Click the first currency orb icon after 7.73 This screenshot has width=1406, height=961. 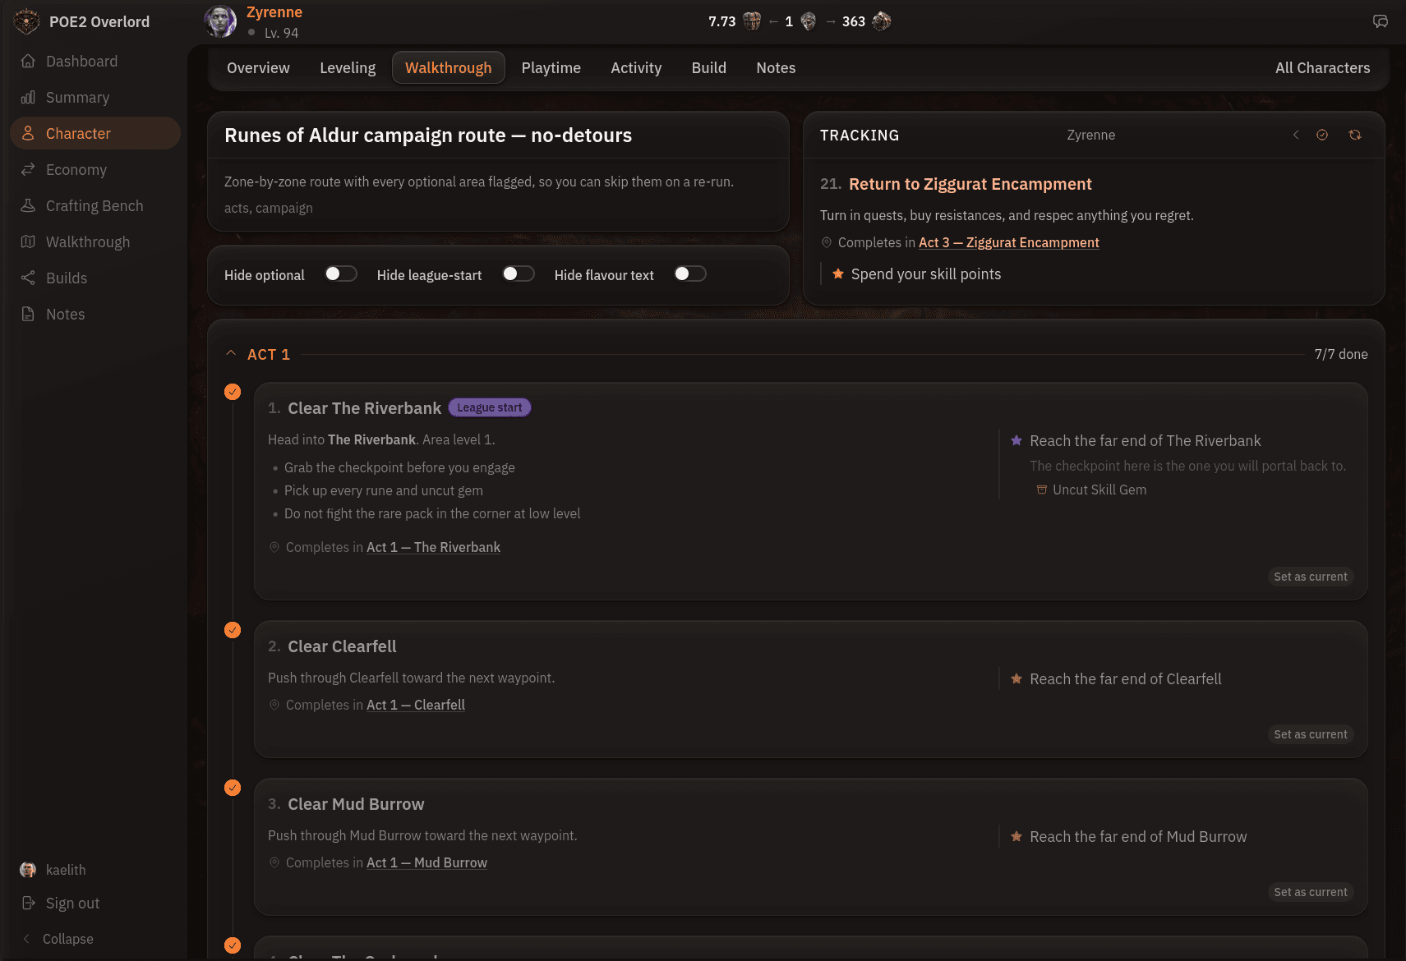752,21
